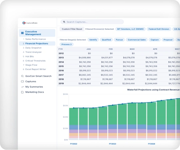Toggle the Identify stage chip
180x150 pixels.
(93, 40)
